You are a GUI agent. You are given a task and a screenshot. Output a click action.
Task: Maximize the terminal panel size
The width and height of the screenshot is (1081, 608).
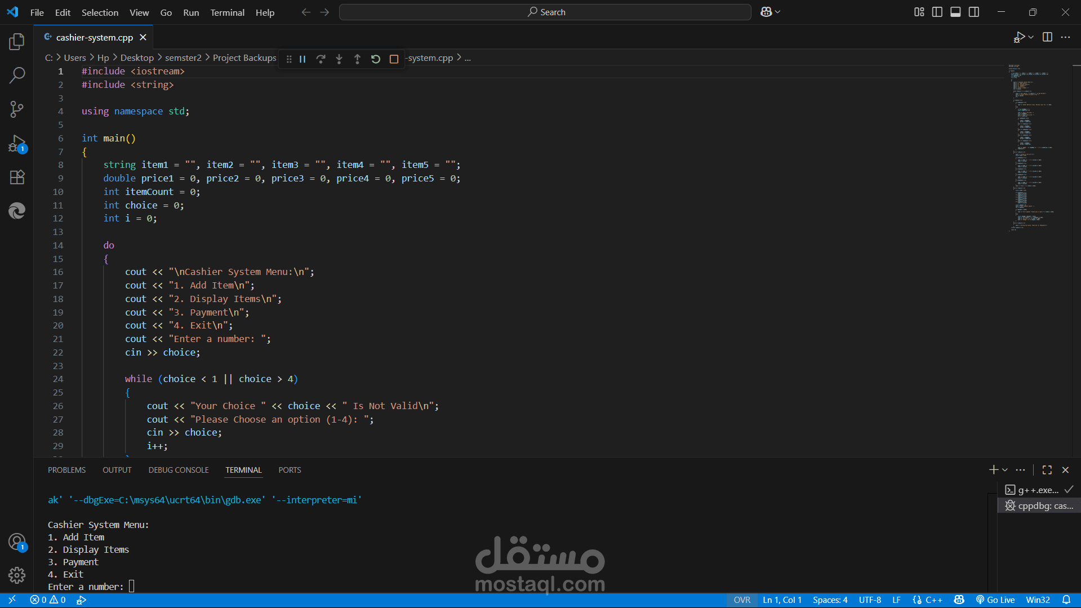pyautogui.click(x=1047, y=470)
